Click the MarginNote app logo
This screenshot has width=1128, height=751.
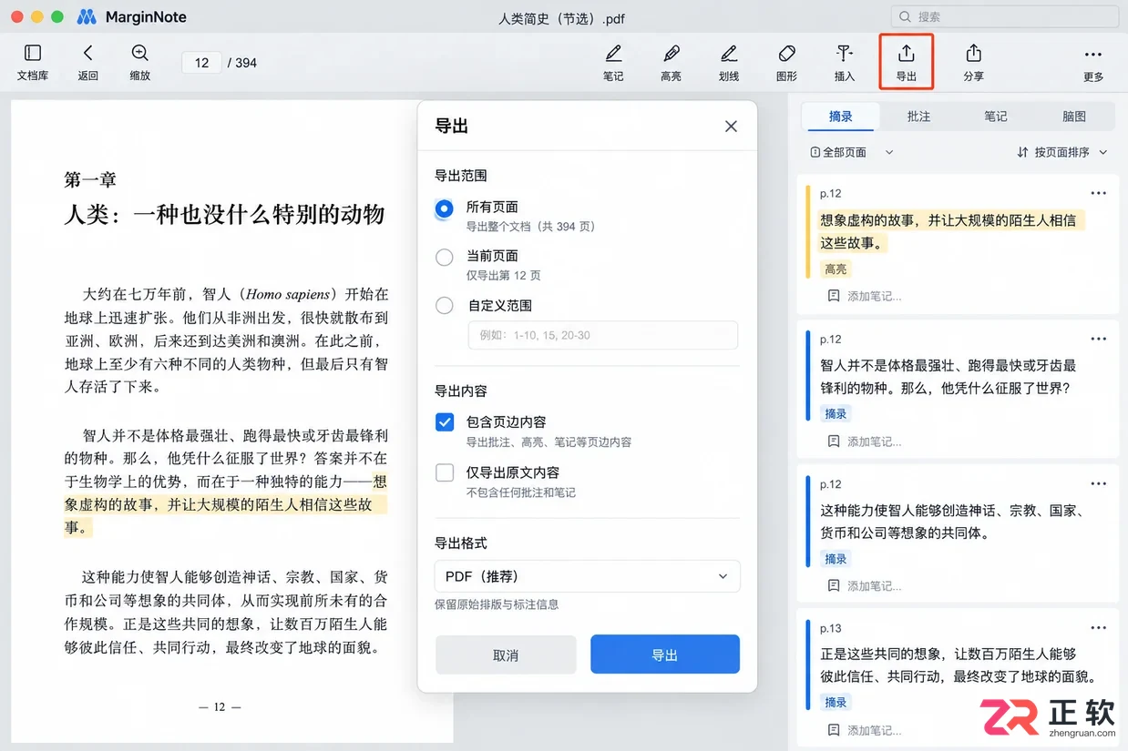click(87, 16)
